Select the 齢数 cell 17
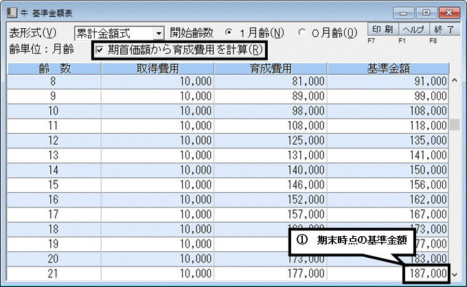Image resolution: width=467 pixels, height=287 pixels. click(x=54, y=214)
